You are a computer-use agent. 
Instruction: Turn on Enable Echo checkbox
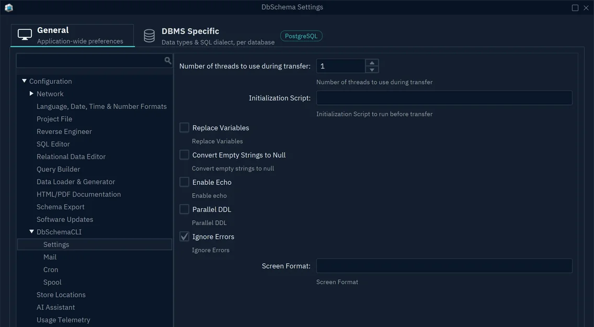(x=184, y=182)
